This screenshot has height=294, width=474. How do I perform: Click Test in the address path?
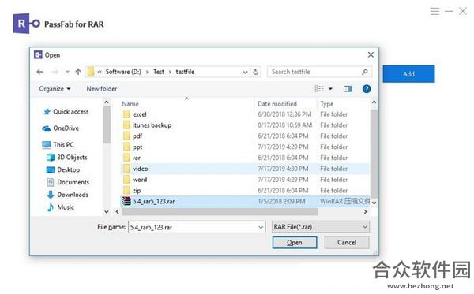[x=159, y=72]
